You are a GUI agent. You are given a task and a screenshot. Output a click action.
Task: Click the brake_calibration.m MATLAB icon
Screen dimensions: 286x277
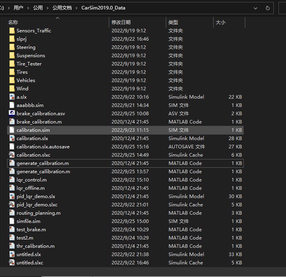coord(12,122)
